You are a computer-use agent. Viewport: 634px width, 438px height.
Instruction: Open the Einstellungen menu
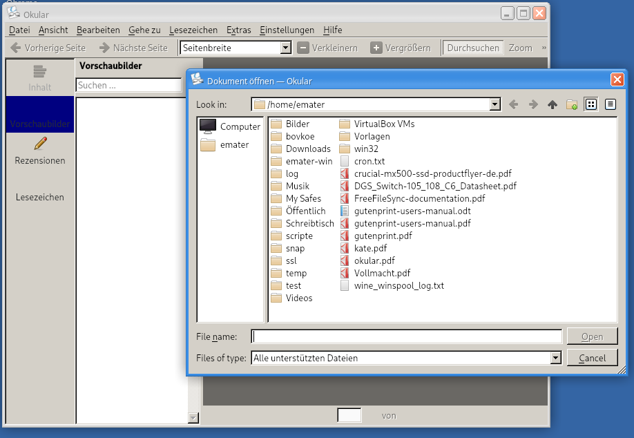[x=287, y=30]
